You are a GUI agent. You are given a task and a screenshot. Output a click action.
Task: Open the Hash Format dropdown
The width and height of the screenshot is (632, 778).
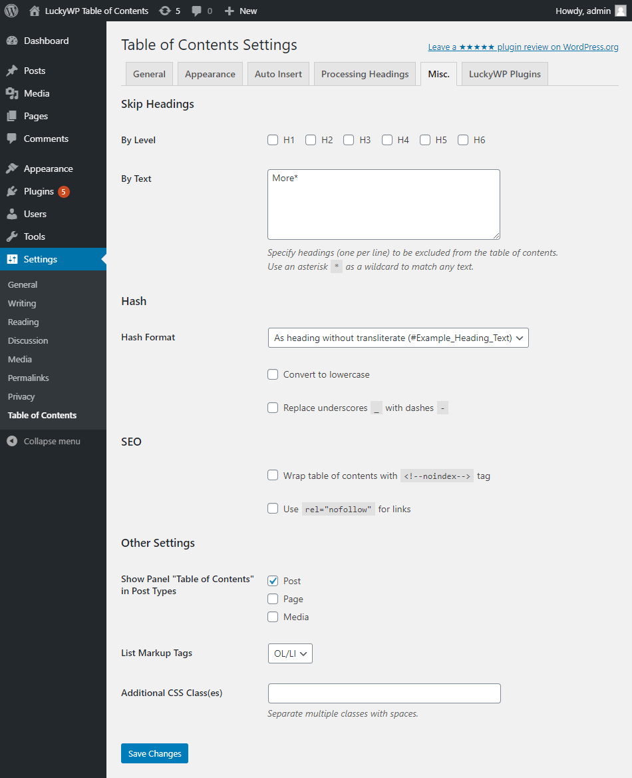pyautogui.click(x=398, y=338)
